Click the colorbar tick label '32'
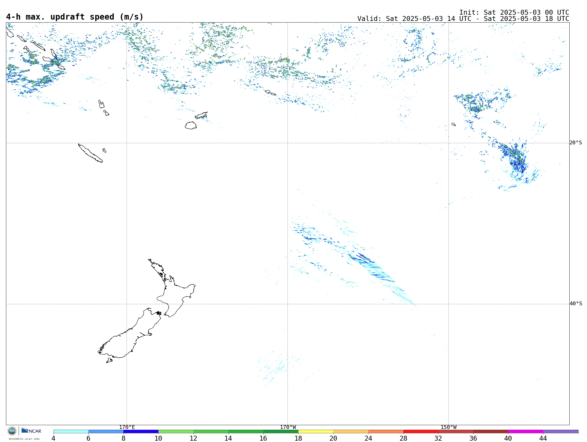 coord(438,438)
